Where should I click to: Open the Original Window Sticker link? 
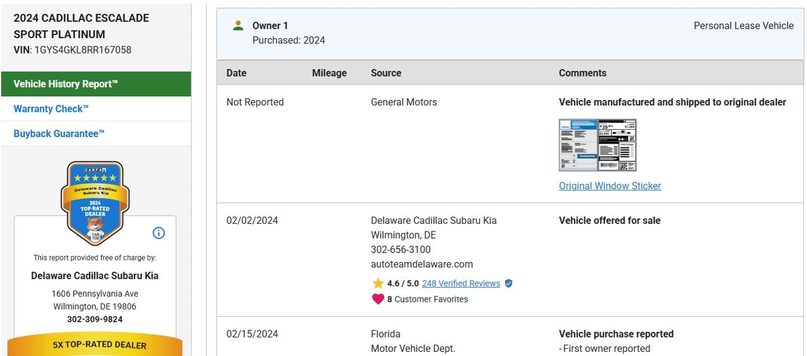coord(609,186)
